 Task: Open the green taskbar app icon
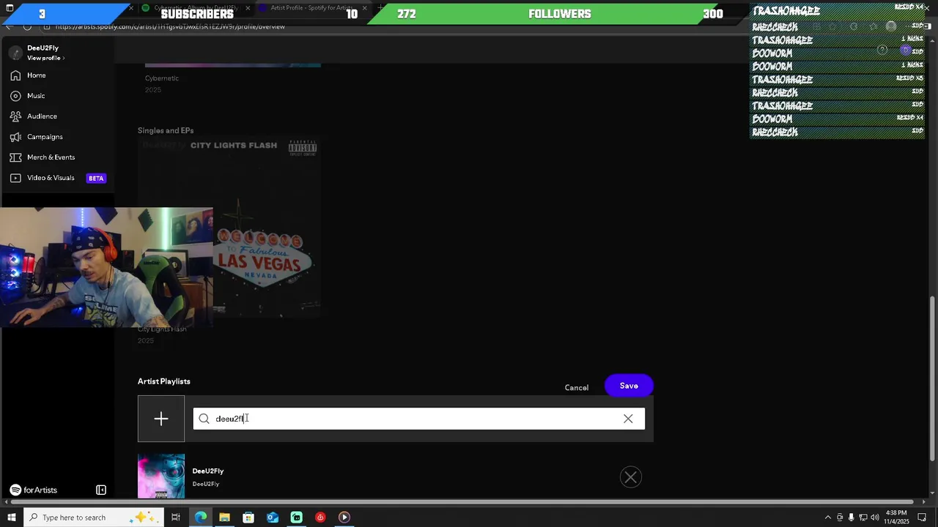(x=296, y=517)
